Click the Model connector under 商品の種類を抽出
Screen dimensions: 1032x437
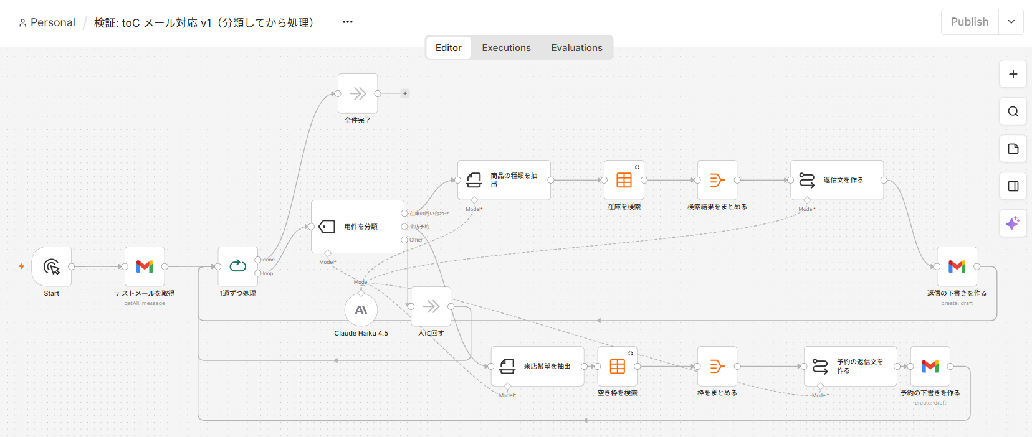(x=474, y=200)
